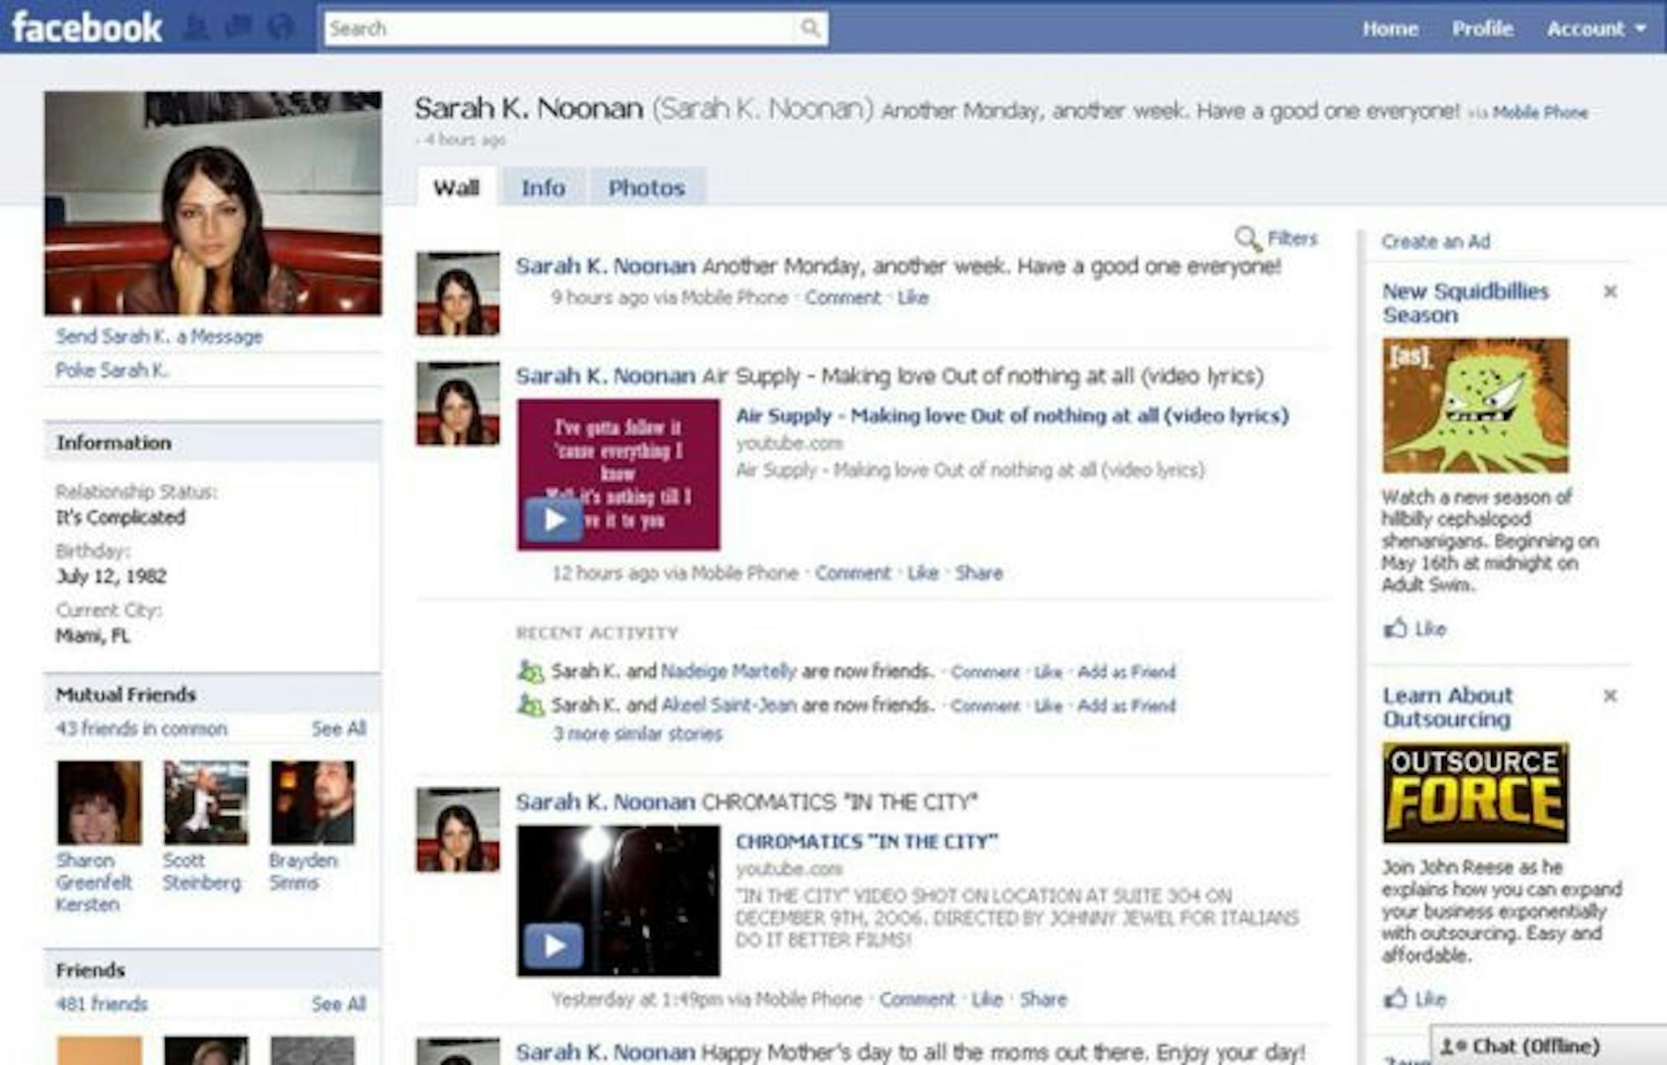
Task: Open the friend requests icon
Action: tap(198, 25)
